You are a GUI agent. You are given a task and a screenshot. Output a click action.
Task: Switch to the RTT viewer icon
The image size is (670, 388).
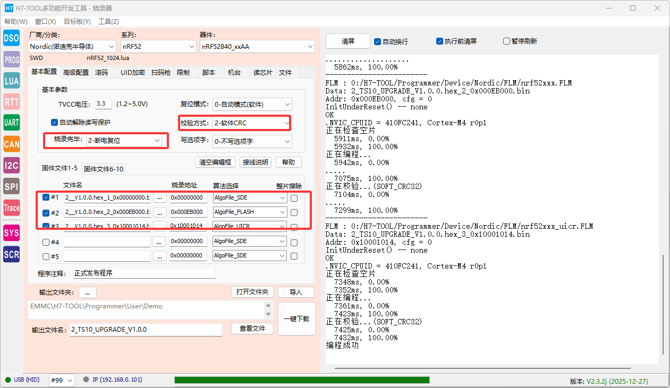12,102
